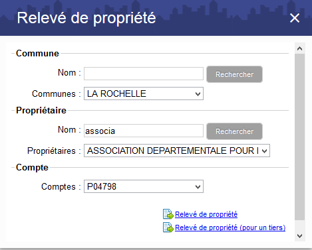Click Rechercher next to the Commune name field
Image resolution: width=312 pixels, height=250 pixels.
coord(234,74)
